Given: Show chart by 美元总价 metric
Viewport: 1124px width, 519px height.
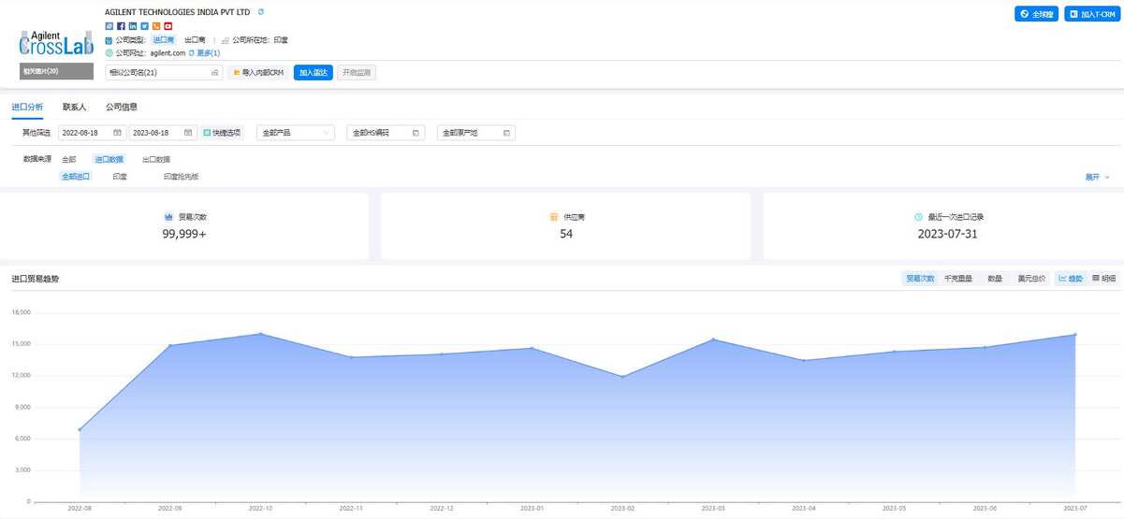Looking at the screenshot, I should point(1031,279).
